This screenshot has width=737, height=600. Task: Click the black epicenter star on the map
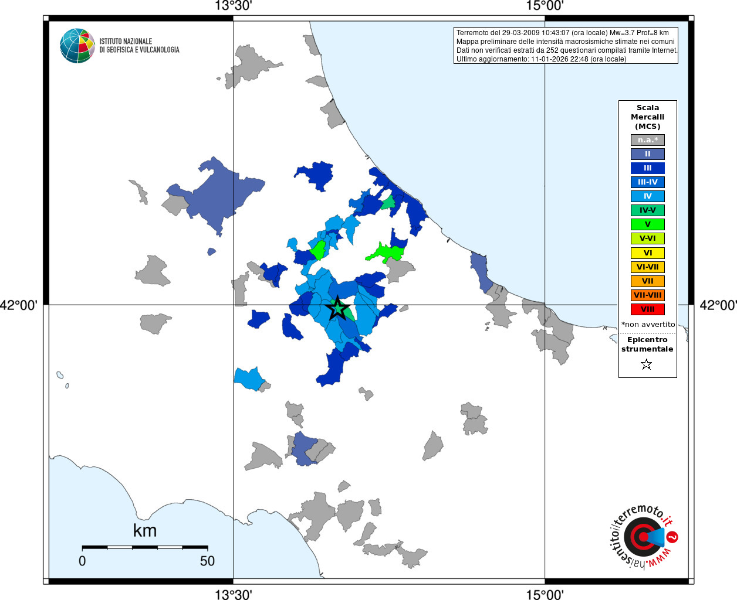(x=337, y=308)
